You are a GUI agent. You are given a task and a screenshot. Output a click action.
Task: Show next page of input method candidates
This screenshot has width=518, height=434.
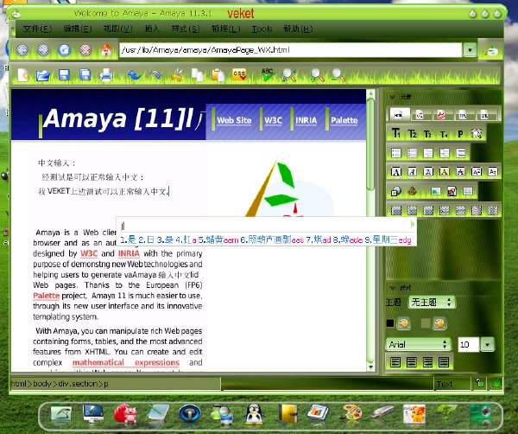[413, 224]
